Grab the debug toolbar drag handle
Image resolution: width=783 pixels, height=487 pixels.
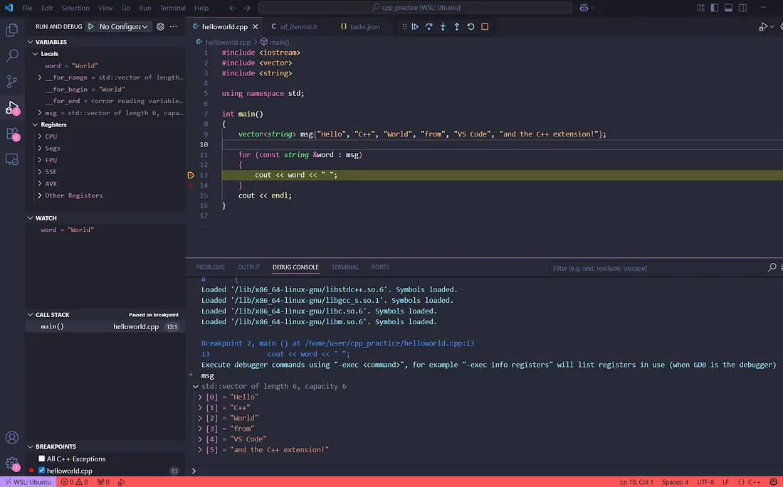click(x=404, y=26)
